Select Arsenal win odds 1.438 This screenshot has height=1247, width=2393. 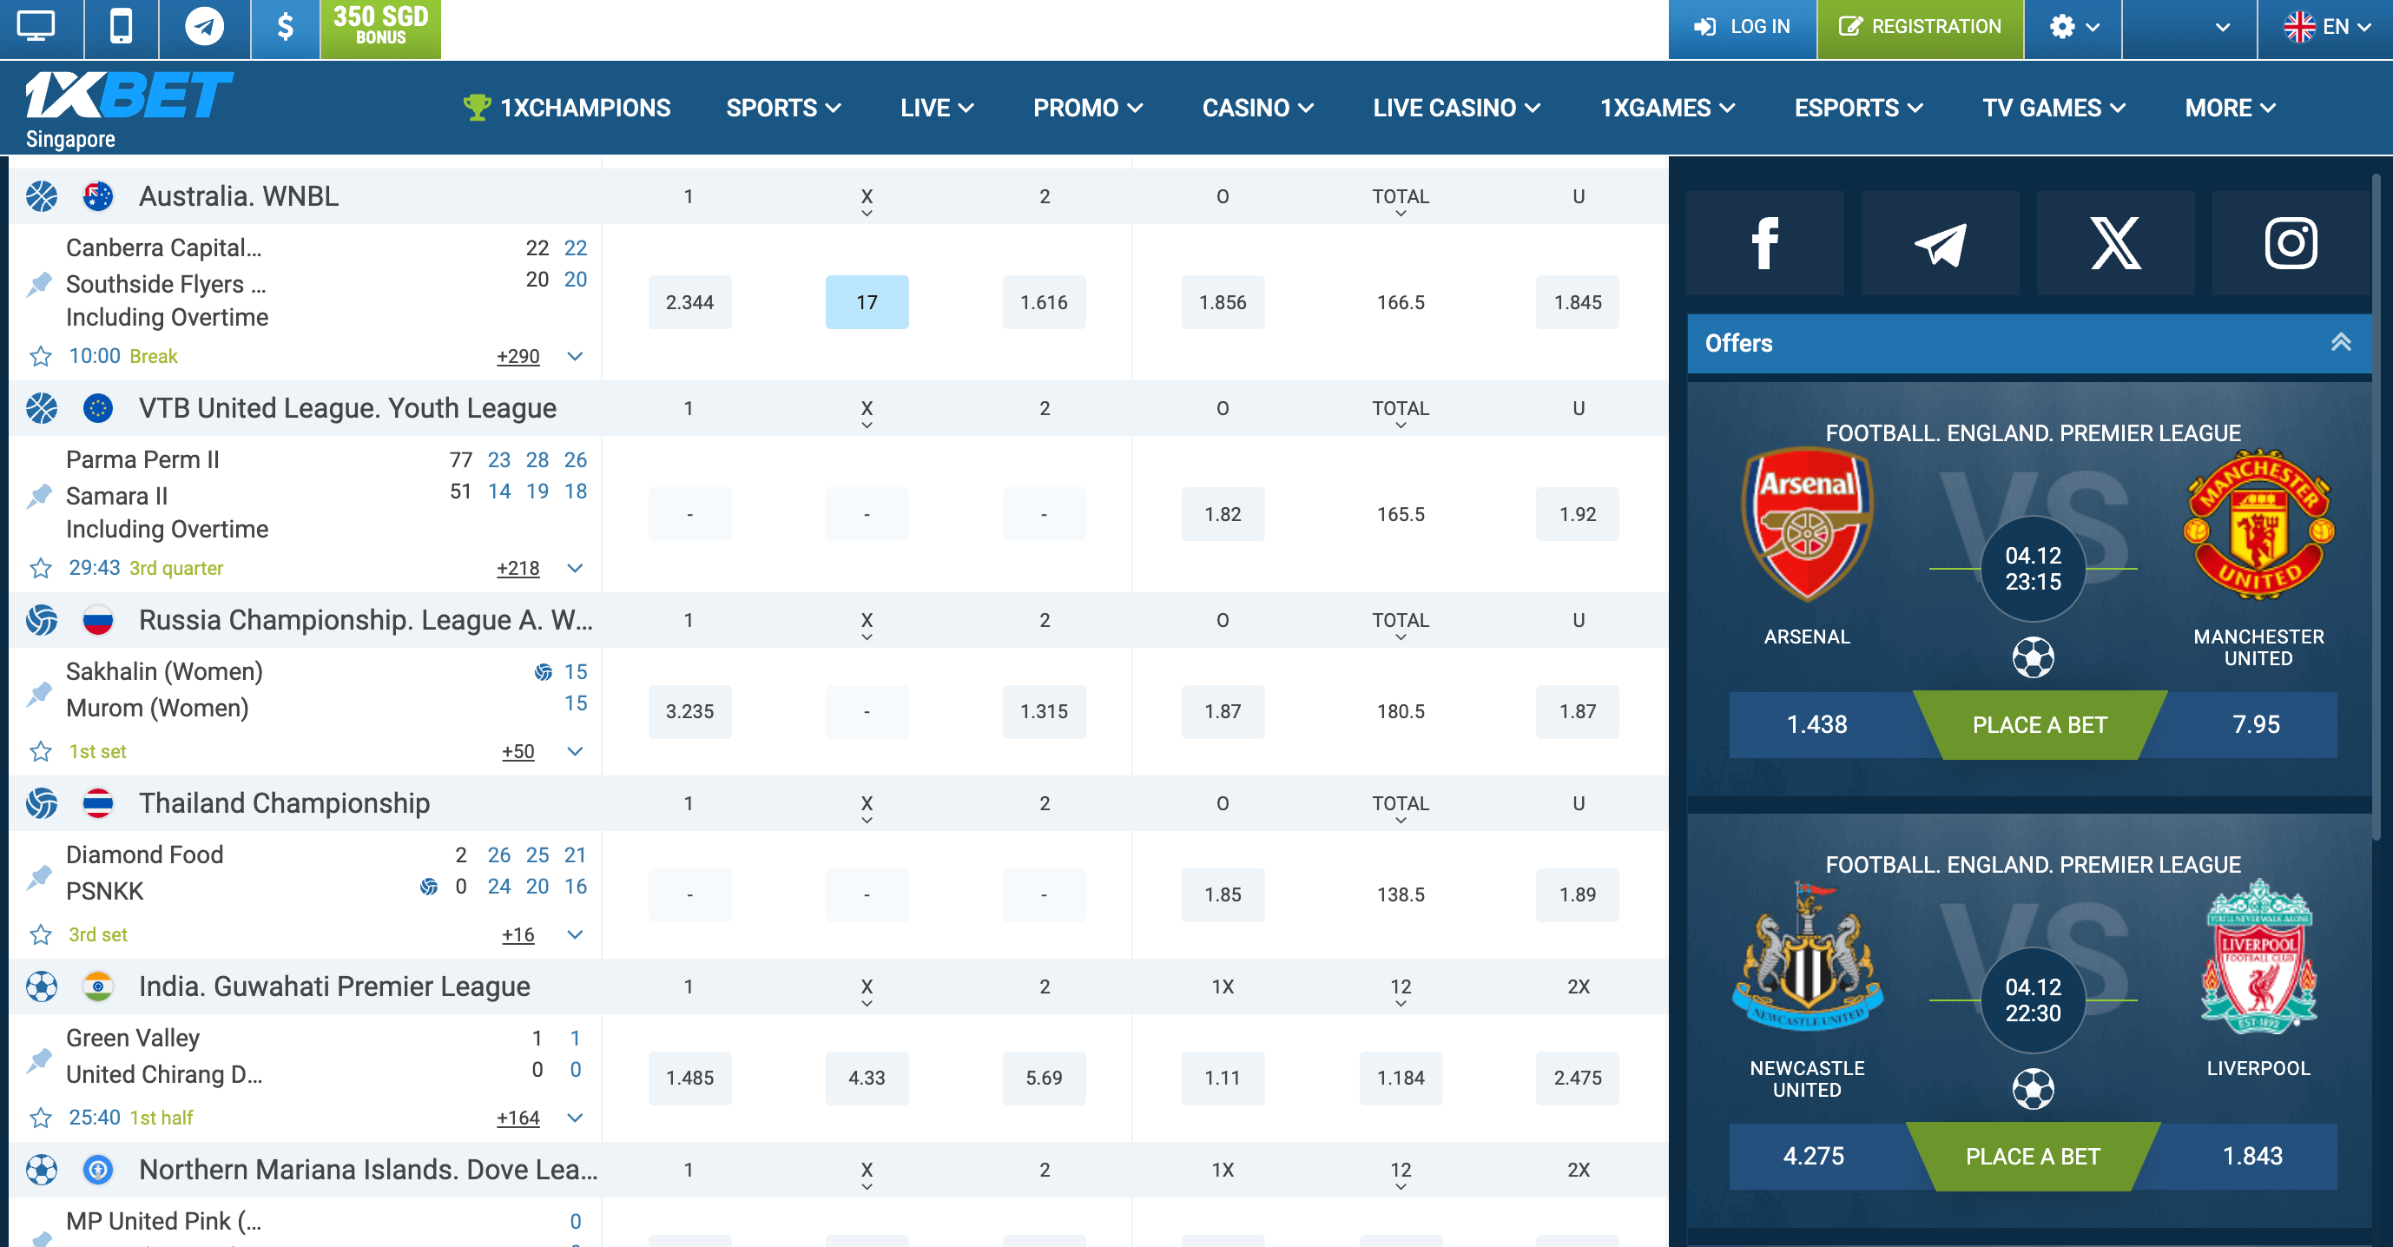[1818, 725]
